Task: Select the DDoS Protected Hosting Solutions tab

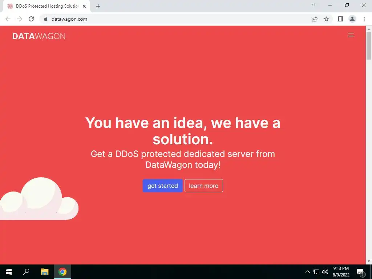Action: click(x=46, y=6)
